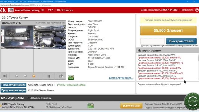
Task: Select the orange third image dot
Action: pos(34,76)
